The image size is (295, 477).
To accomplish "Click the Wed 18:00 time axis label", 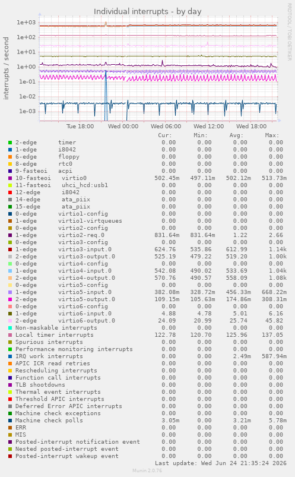I will [x=252, y=127].
